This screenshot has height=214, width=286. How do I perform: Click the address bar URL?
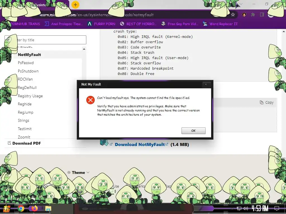coord(97,15)
